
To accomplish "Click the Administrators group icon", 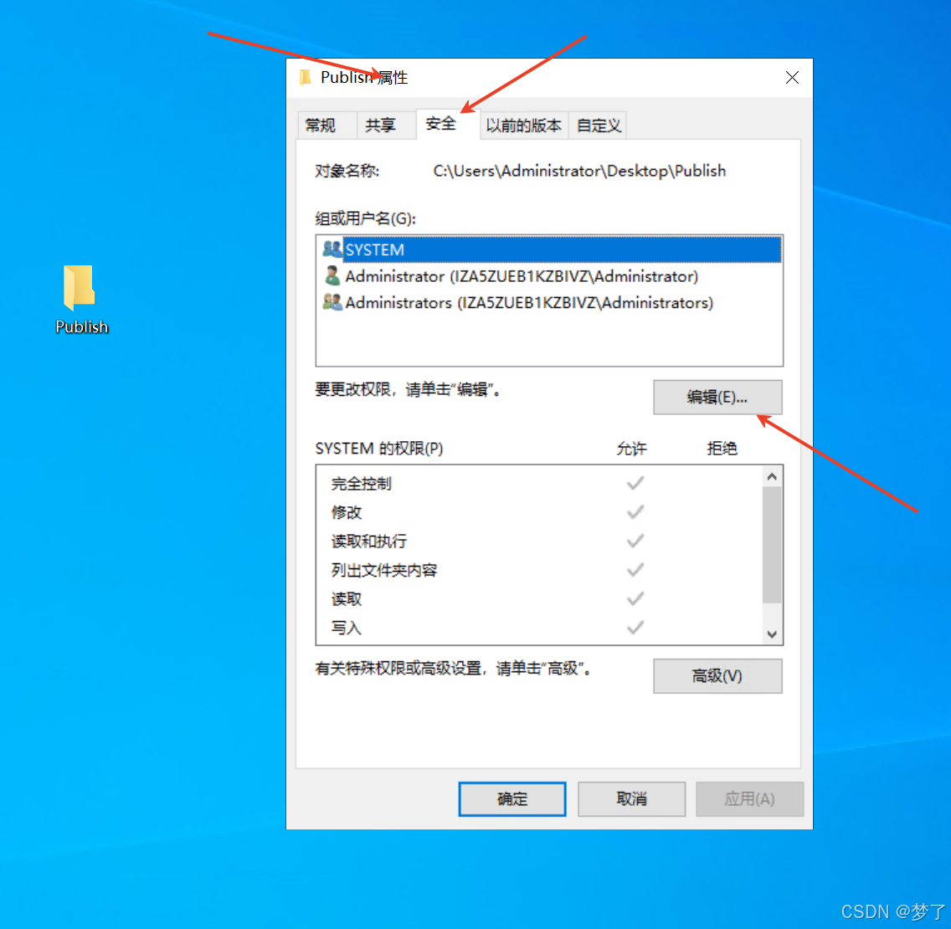I will 332,302.
